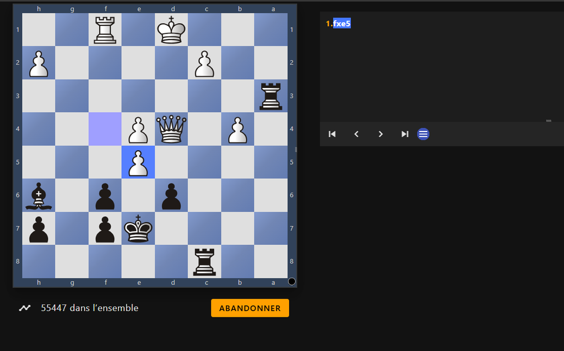Click the '55447 dans l'ensemble' text
564x351 pixels.
pos(90,308)
